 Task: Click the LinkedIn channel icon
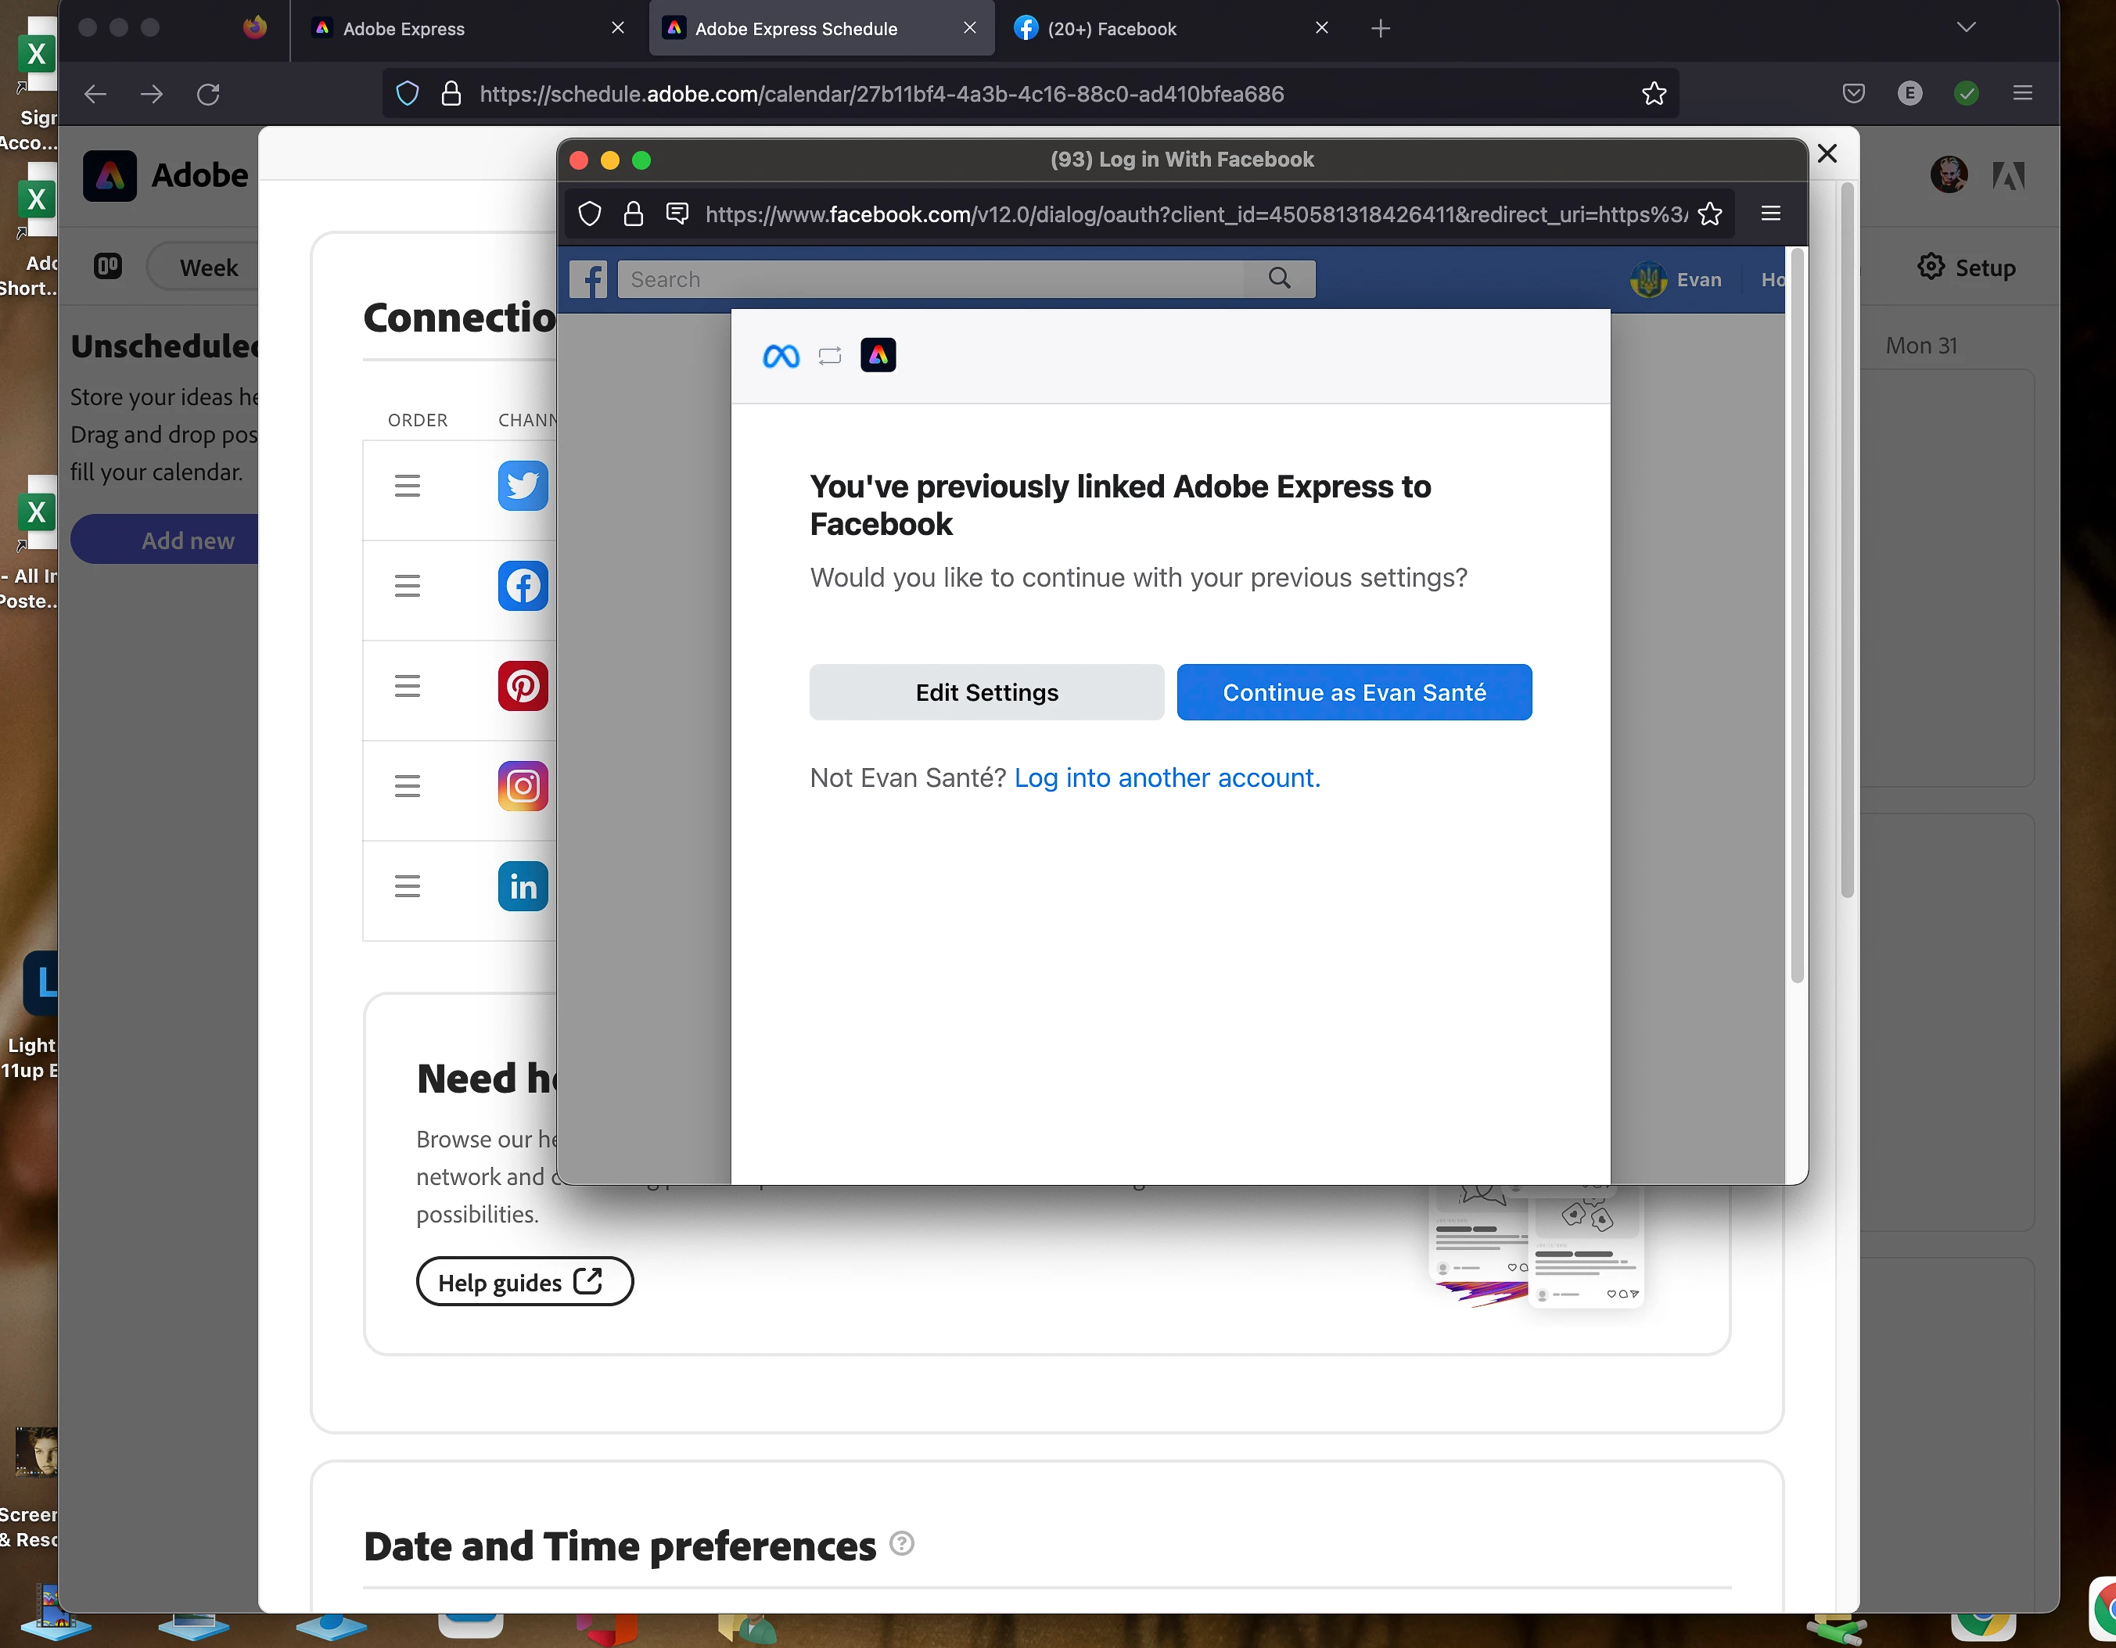pos(523,885)
